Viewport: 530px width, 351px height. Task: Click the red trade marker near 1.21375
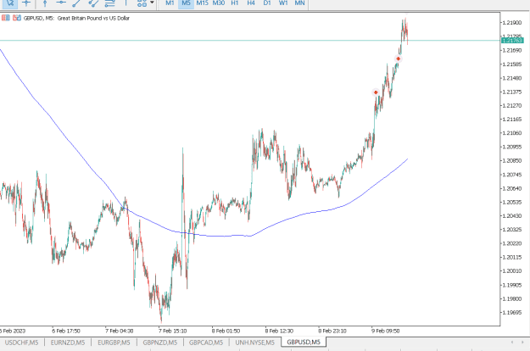[376, 92]
